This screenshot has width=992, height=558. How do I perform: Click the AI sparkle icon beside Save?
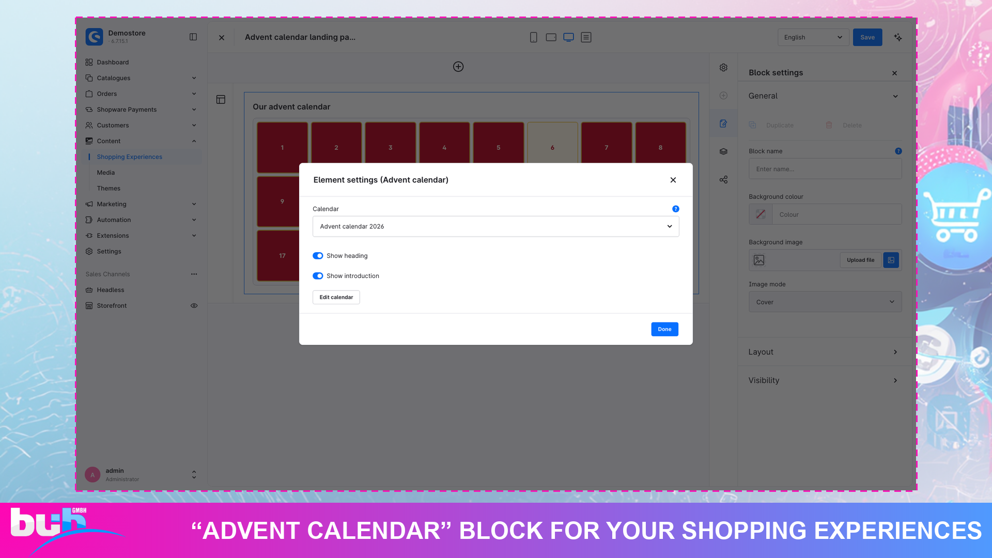(898, 37)
